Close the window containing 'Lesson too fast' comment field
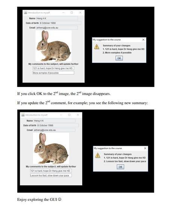The image size is (178, 208). click(x=78, y=115)
